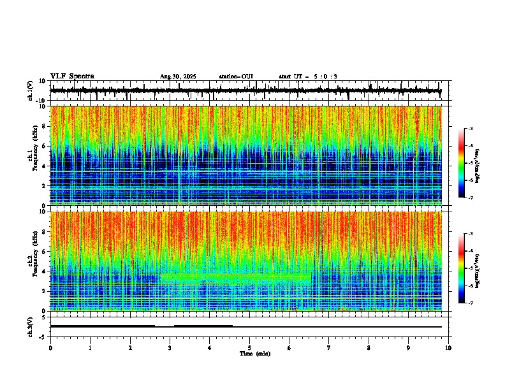Viewport: 505px width, 390px height.
Task: Click the ch.1 "Frequency (kHz)" axis label
Action: 35,148
